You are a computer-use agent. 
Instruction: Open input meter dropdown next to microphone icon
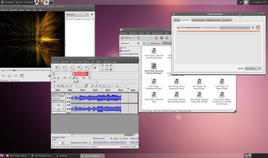77,78
